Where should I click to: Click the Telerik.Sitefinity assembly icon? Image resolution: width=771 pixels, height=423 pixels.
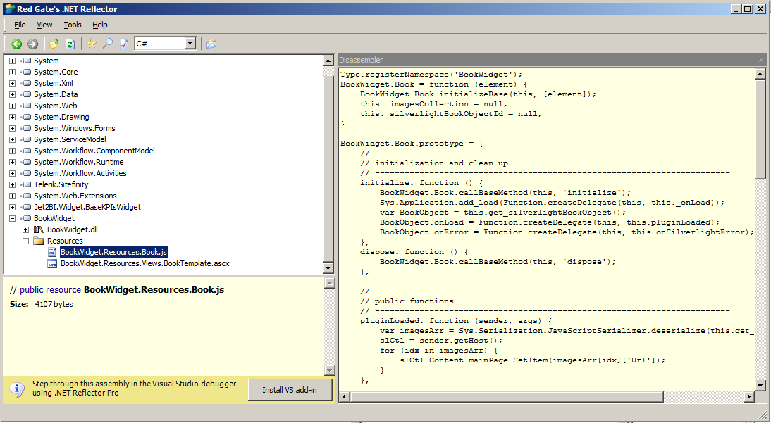(x=26, y=184)
